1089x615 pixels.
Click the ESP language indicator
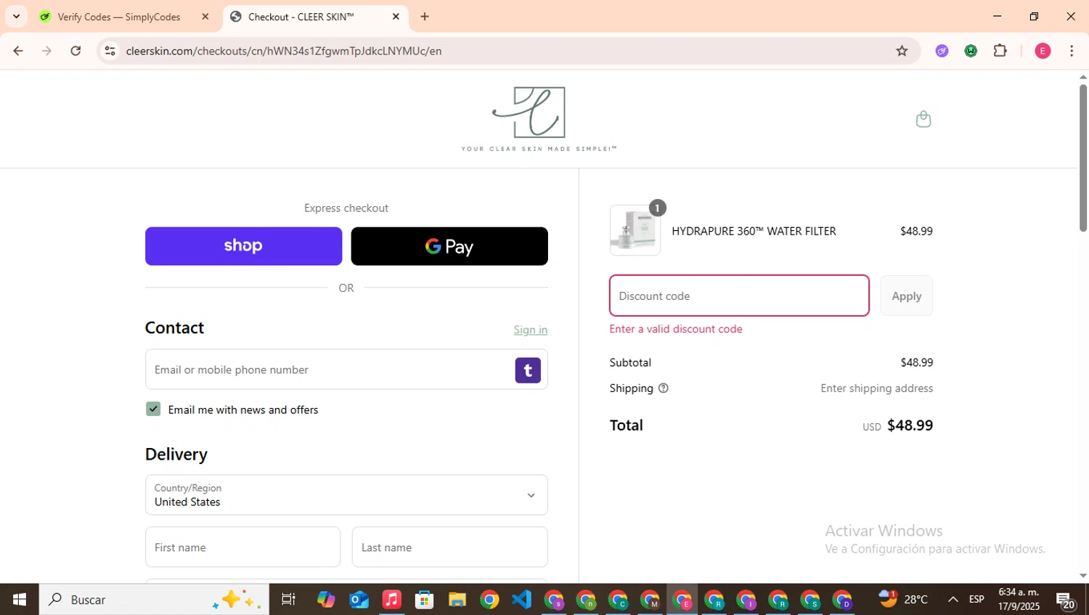click(x=976, y=600)
